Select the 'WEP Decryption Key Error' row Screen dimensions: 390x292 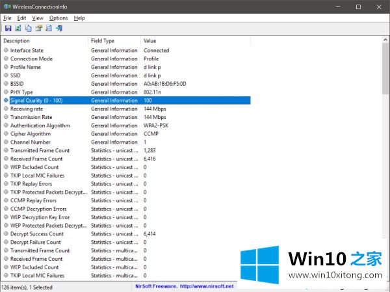(126, 217)
